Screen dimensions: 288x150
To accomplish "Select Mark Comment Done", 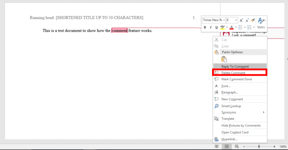I will coord(240,79).
